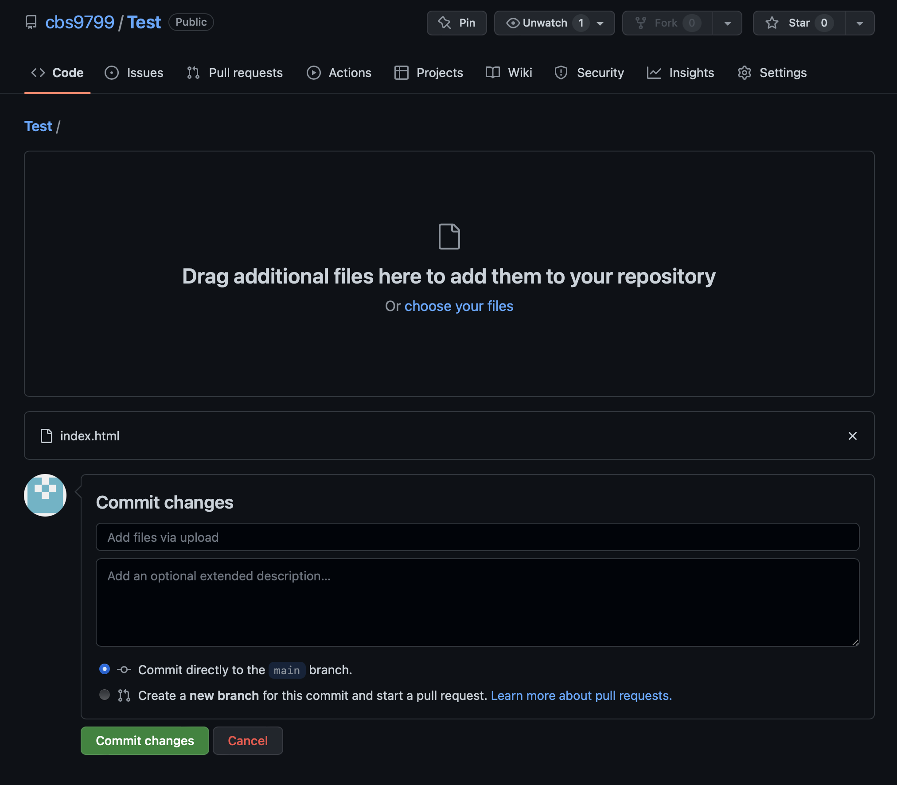Remove index.html with the X icon

point(852,436)
